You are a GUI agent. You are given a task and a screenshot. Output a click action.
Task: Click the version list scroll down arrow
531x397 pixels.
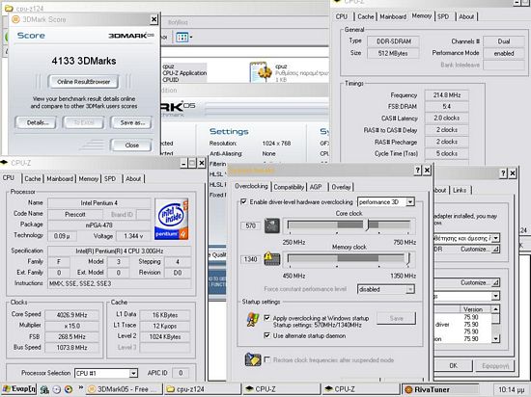point(495,338)
